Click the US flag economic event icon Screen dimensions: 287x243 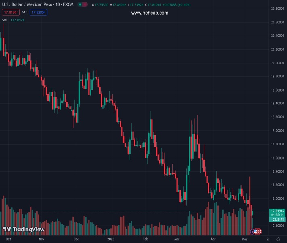pos(255,232)
